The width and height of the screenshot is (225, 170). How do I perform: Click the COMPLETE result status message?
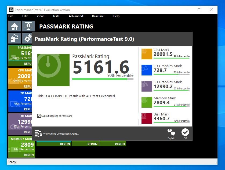(77, 96)
